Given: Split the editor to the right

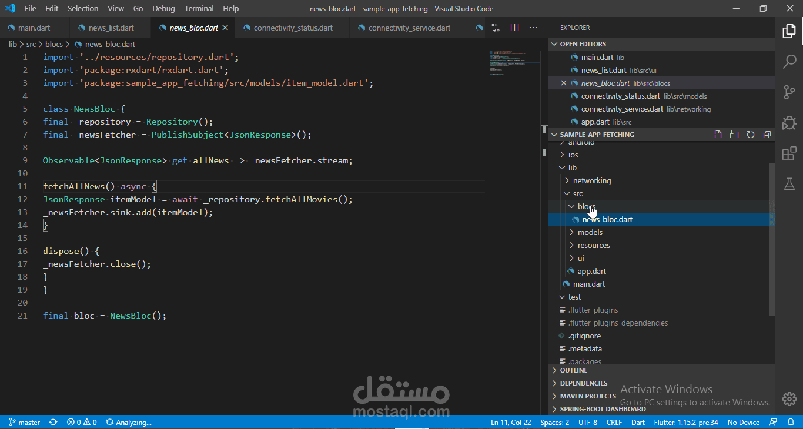Looking at the screenshot, I should pos(514,28).
